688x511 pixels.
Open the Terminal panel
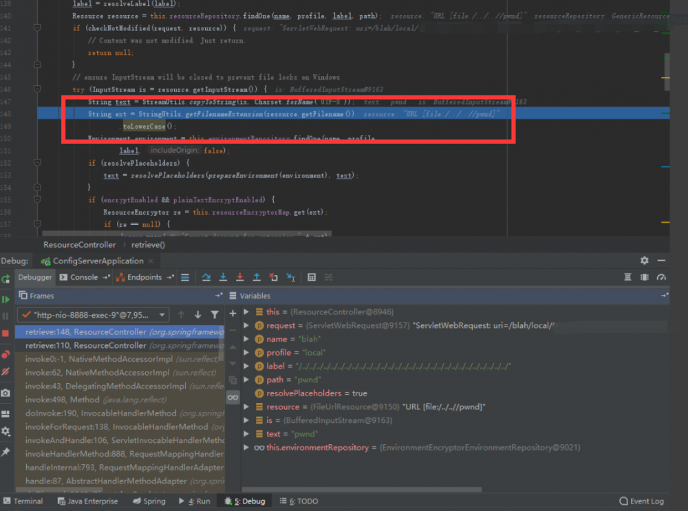tap(24, 501)
